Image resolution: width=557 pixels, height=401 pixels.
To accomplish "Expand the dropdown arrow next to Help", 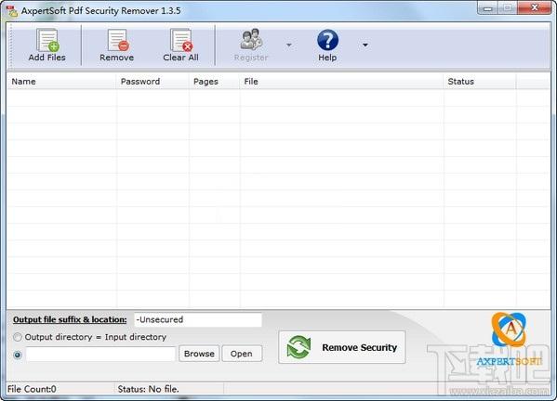I will coord(365,45).
